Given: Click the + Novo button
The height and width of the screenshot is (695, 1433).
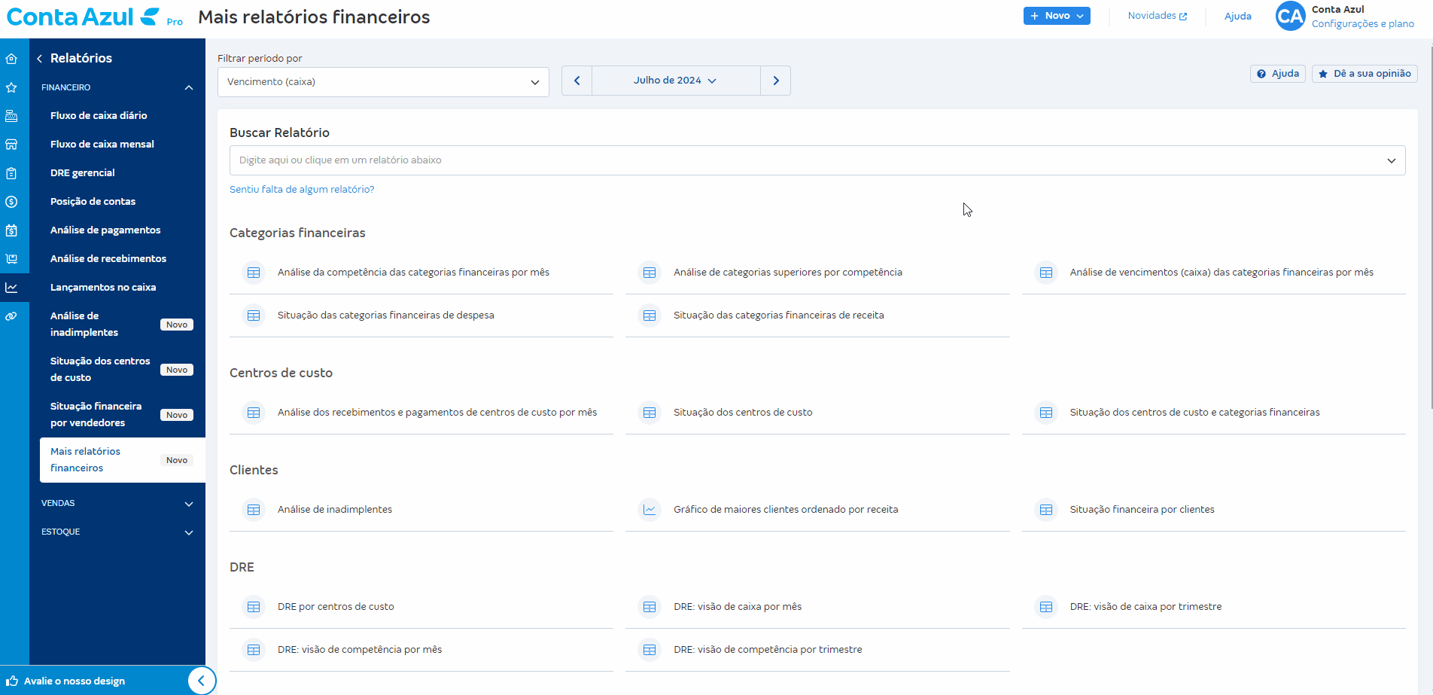Looking at the screenshot, I should tap(1056, 16).
